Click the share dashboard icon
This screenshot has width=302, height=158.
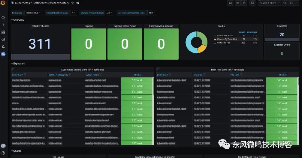[77, 3]
